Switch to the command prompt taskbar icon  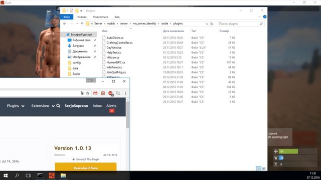tap(40, 175)
